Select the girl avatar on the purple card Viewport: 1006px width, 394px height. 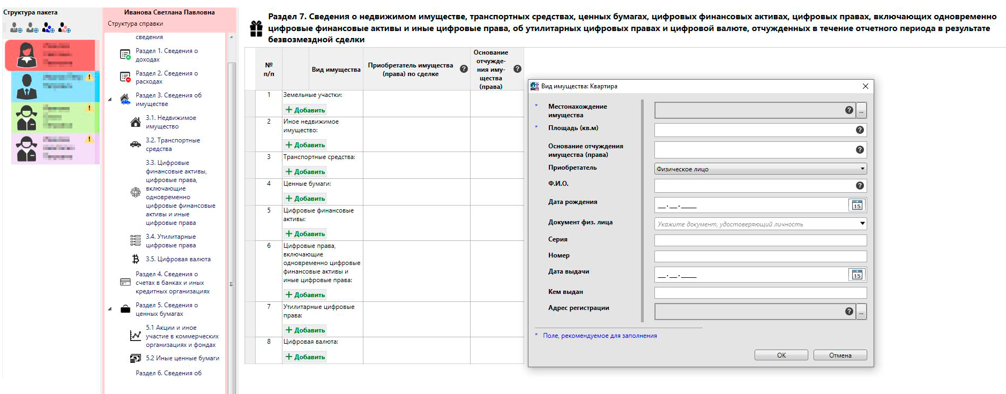coord(26,149)
